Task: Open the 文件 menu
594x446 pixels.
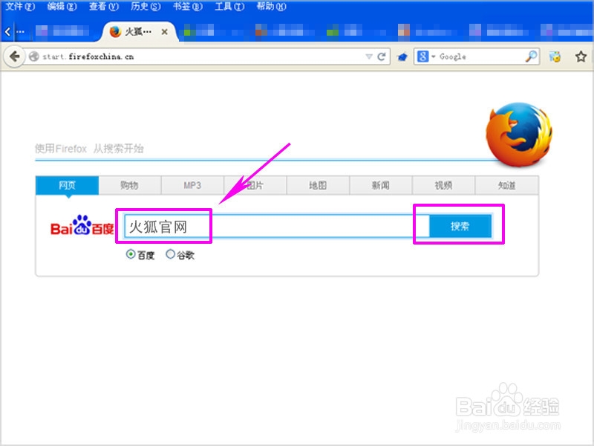Action: [20, 7]
